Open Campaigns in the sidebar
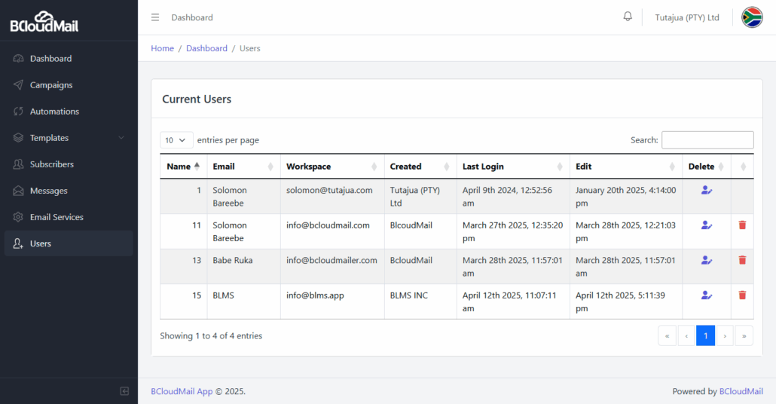The height and width of the screenshot is (404, 776). (x=69, y=84)
